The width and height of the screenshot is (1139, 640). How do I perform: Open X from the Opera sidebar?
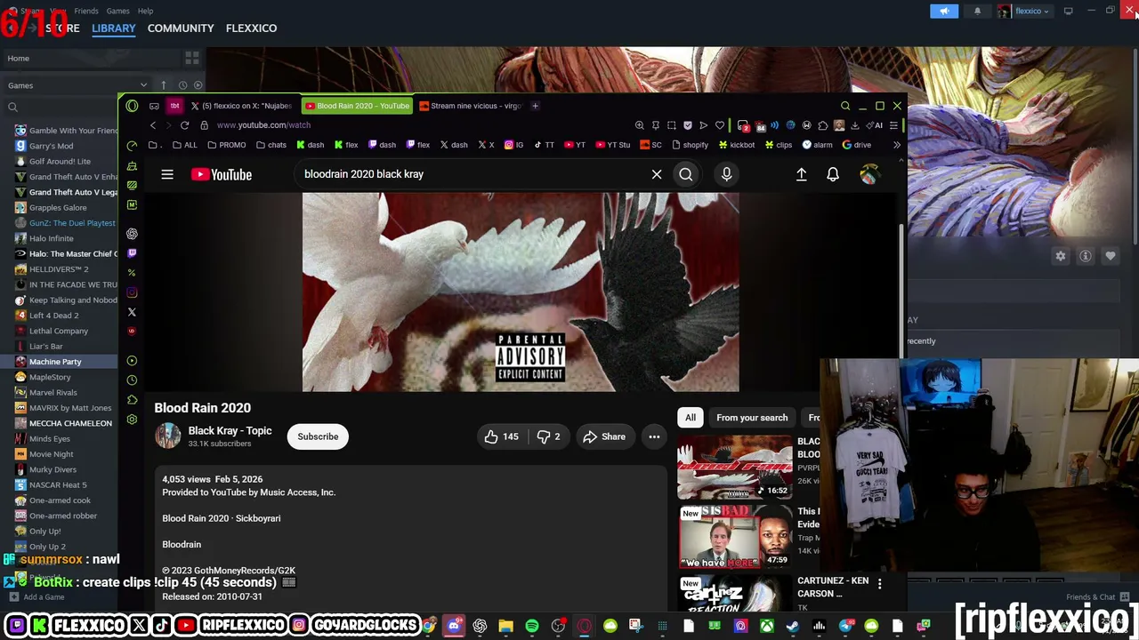click(132, 312)
